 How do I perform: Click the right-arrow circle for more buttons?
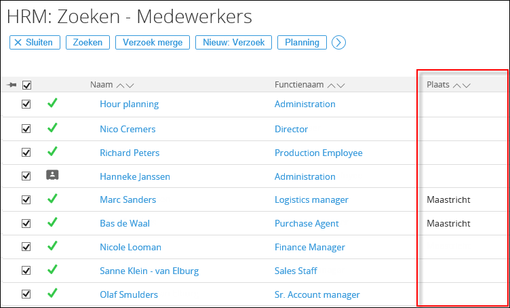(338, 43)
